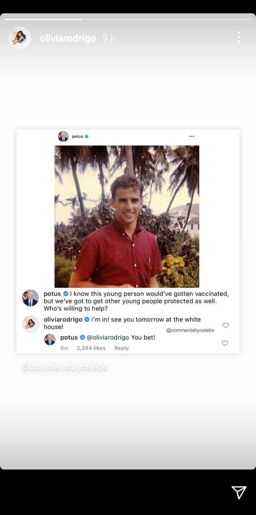Tap the palm tree photo in the post
This screenshot has height=515, width=256.
click(127, 216)
